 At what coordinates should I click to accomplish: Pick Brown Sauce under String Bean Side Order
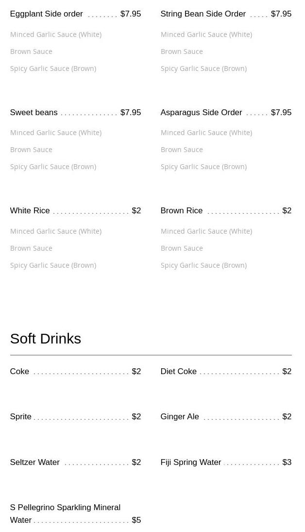point(182,51)
